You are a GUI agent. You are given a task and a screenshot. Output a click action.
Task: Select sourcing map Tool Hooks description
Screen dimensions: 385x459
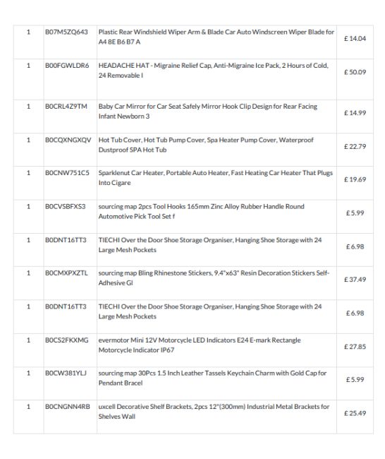tap(202, 211)
